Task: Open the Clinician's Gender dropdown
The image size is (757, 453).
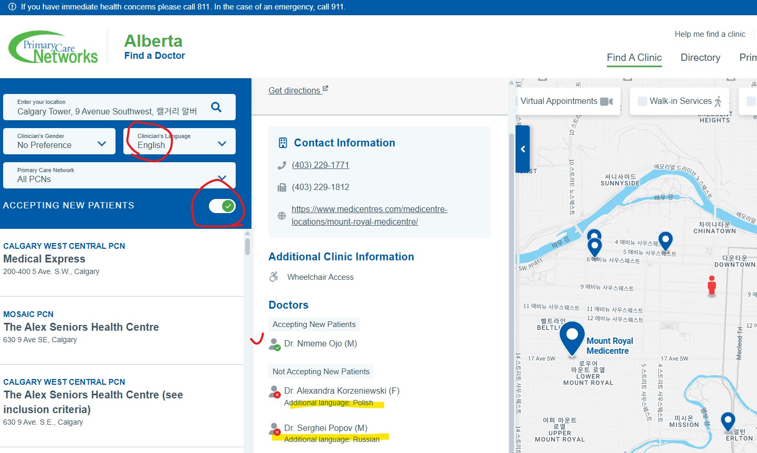Action: point(59,141)
